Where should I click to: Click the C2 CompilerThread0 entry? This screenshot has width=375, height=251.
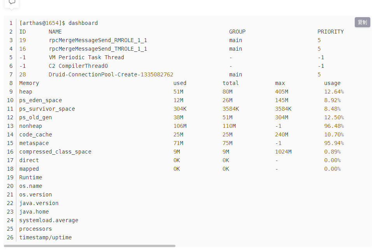coord(78,66)
